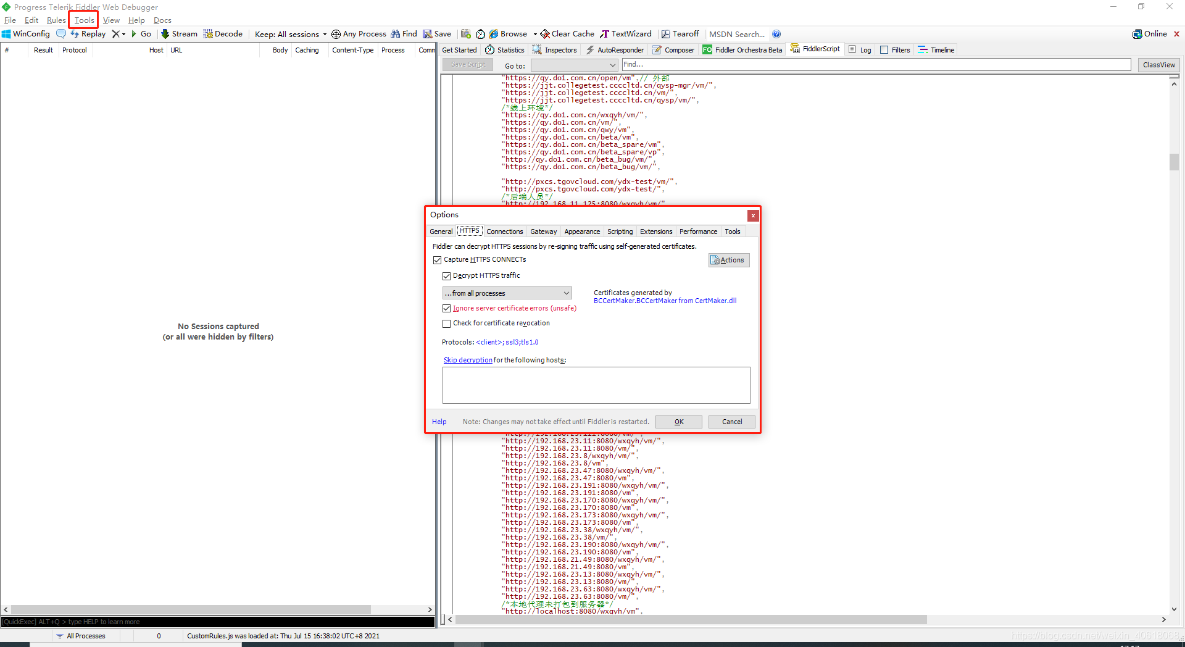This screenshot has width=1185, height=647.
Task: Click the comment speech bubble icon
Action: (61, 34)
